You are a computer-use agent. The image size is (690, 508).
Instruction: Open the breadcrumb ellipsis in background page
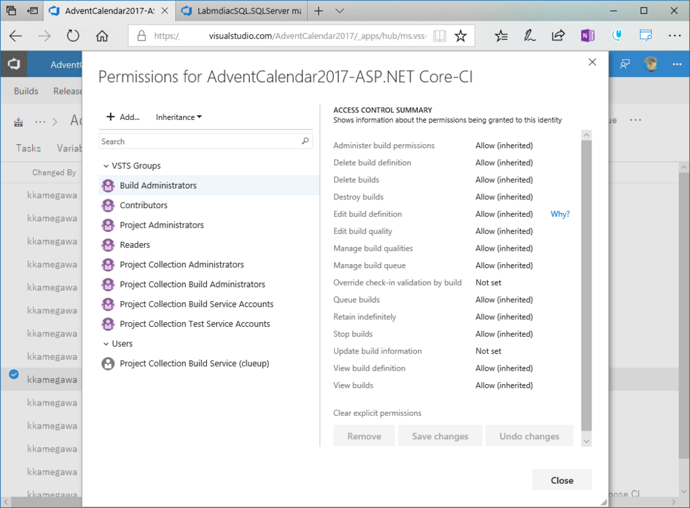pos(40,122)
